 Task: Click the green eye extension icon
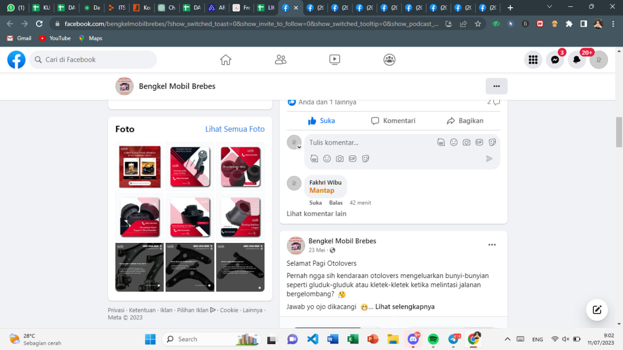click(496, 24)
